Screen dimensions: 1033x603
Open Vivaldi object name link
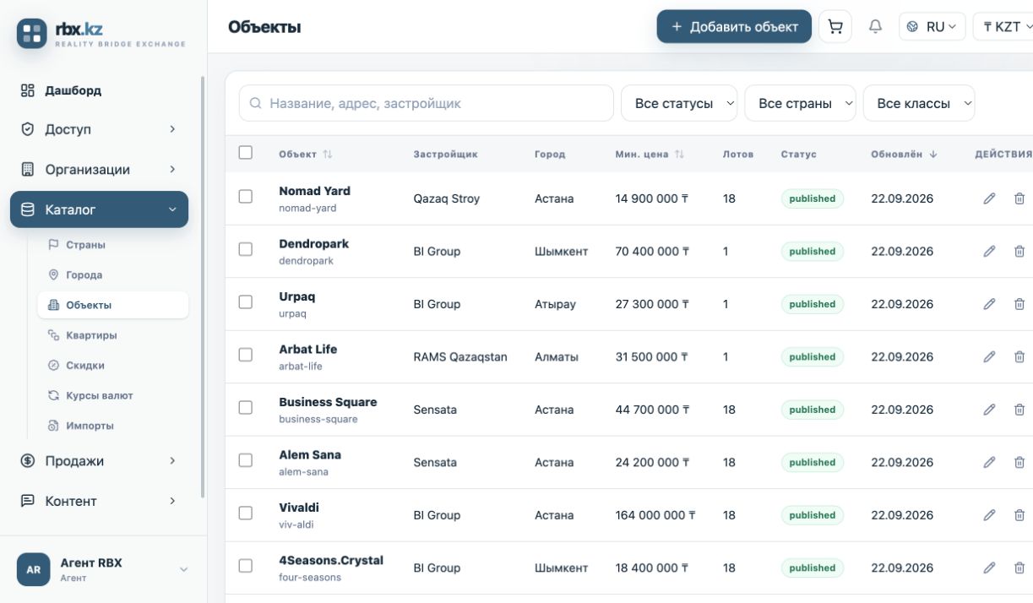(299, 508)
